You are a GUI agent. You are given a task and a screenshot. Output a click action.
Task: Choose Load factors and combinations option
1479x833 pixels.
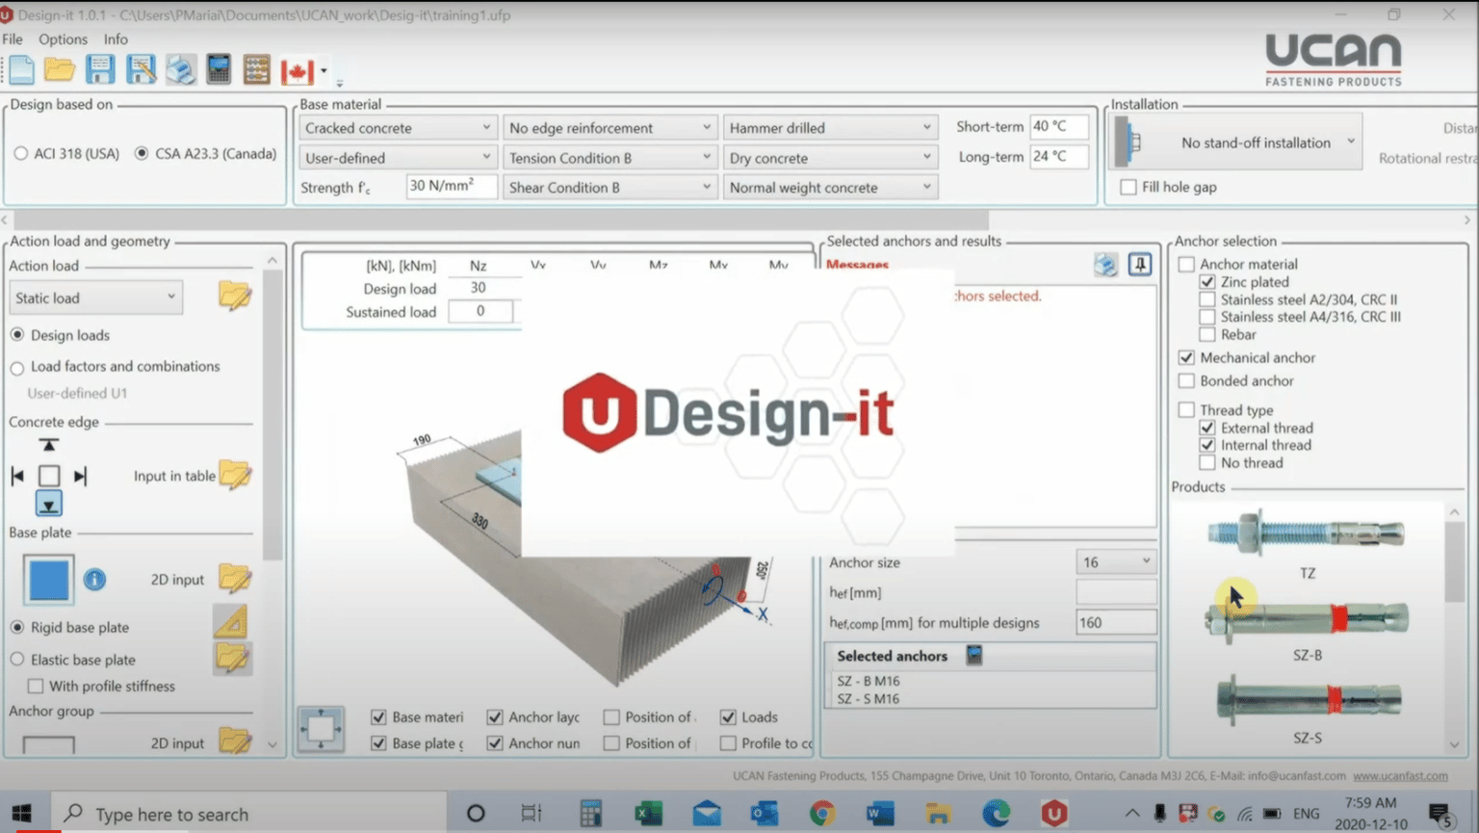[17, 367]
